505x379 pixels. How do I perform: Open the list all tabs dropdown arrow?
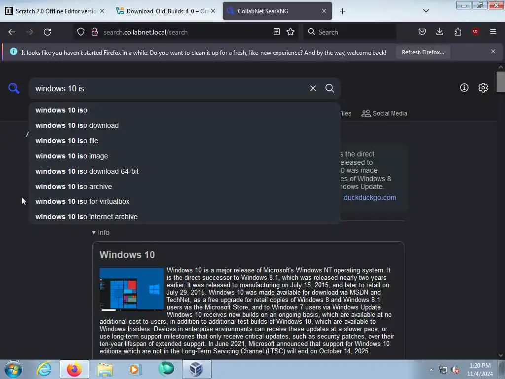(x=426, y=11)
